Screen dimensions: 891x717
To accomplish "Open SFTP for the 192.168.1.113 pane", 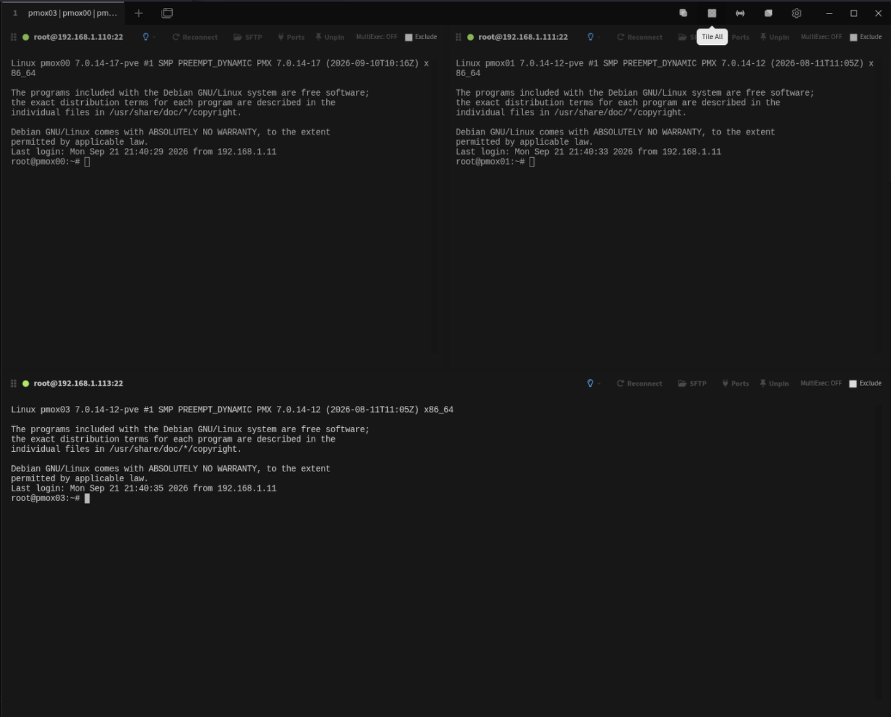I will click(692, 383).
